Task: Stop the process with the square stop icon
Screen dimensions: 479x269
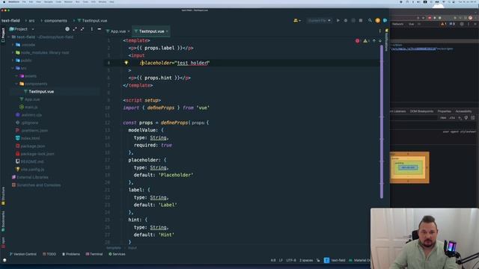Action: (361, 20)
